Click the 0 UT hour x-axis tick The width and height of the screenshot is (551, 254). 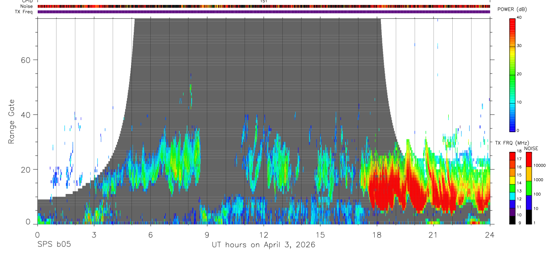[x=37, y=234]
